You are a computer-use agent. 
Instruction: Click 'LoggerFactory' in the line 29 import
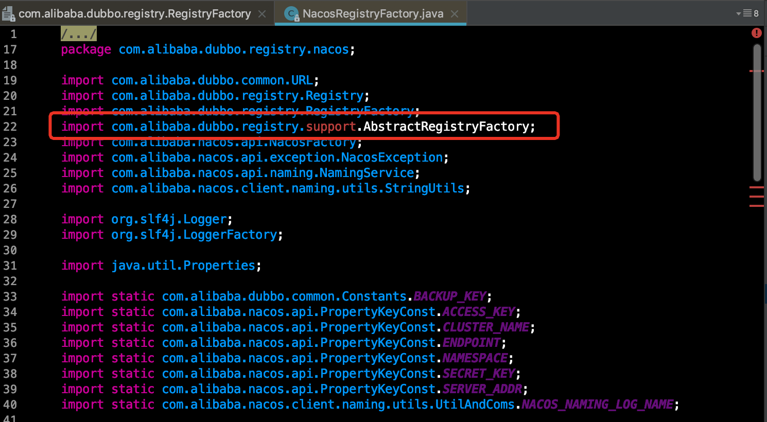coord(230,235)
